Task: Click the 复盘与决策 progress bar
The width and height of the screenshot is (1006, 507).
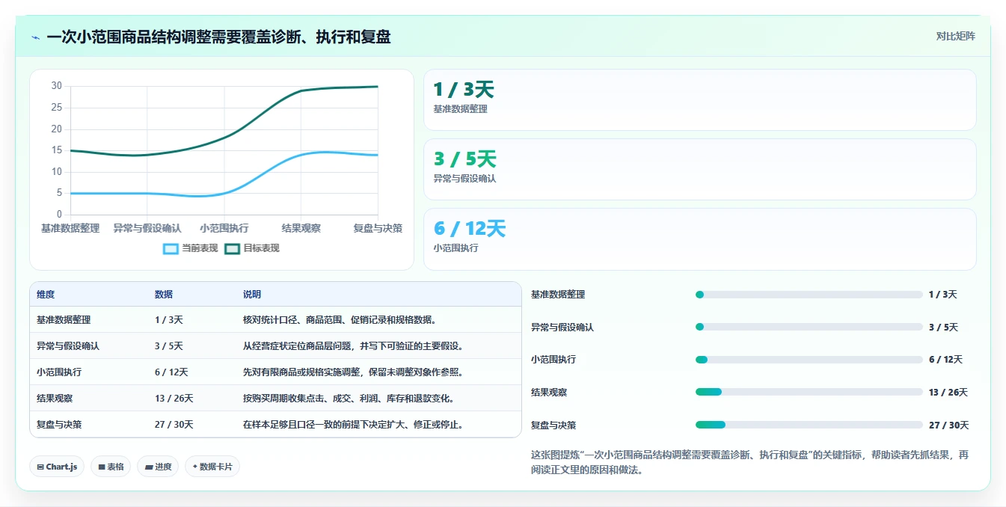Action: pyautogui.click(x=809, y=425)
